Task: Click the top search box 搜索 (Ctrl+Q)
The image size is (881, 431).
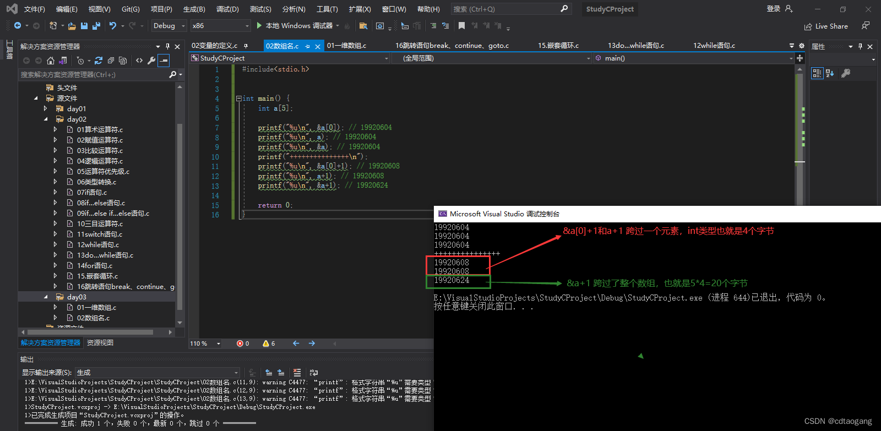Action: click(510, 9)
